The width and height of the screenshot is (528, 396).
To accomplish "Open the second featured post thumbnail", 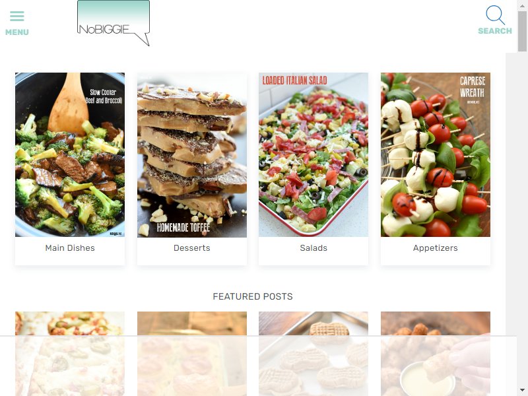I will pyautogui.click(x=192, y=354).
